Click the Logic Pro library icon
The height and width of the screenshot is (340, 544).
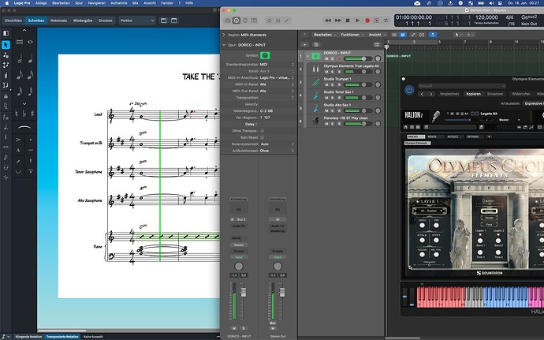point(228,21)
